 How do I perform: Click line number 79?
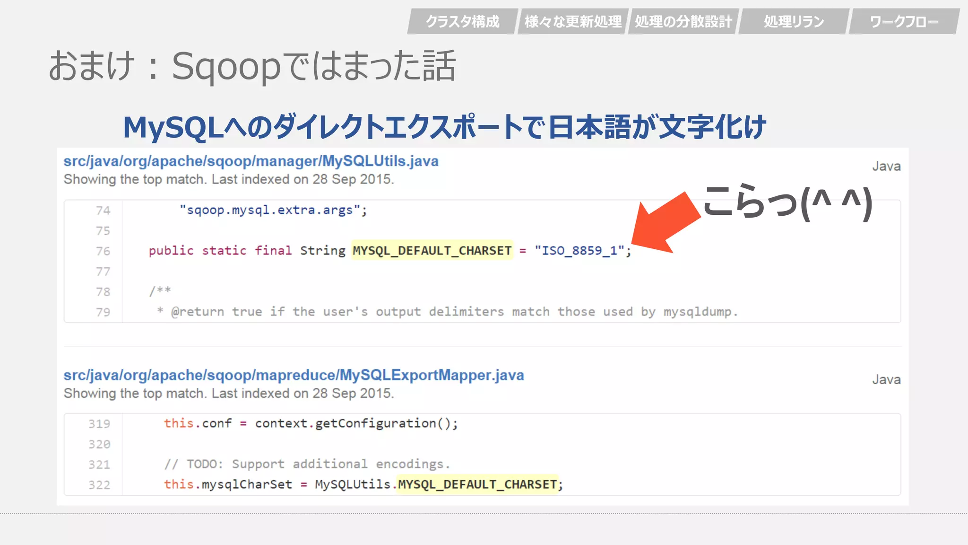103,312
